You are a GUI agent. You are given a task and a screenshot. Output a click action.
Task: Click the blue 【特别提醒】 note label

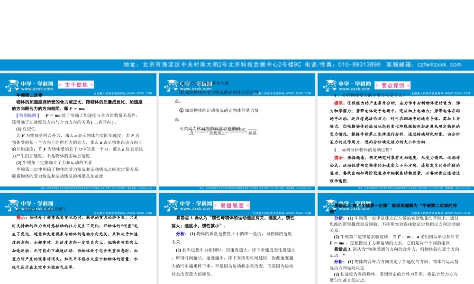pos(28,115)
